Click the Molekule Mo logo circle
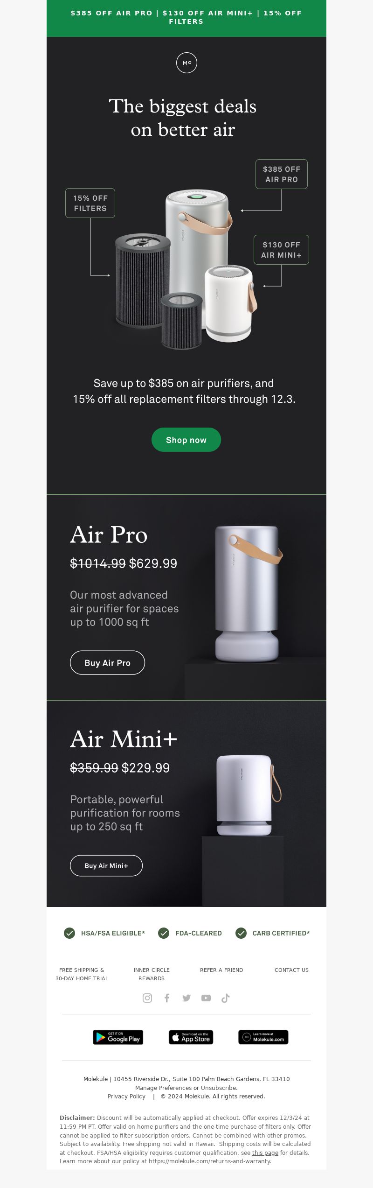This screenshot has height=1188, width=373. point(186,63)
